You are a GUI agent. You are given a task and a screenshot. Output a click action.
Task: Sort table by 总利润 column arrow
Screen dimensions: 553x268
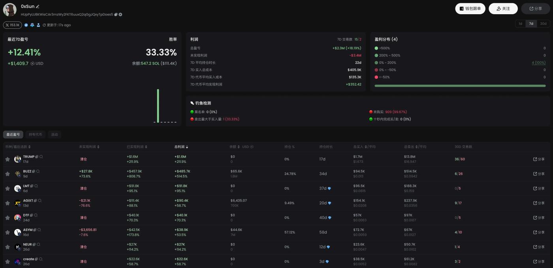point(187,147)
